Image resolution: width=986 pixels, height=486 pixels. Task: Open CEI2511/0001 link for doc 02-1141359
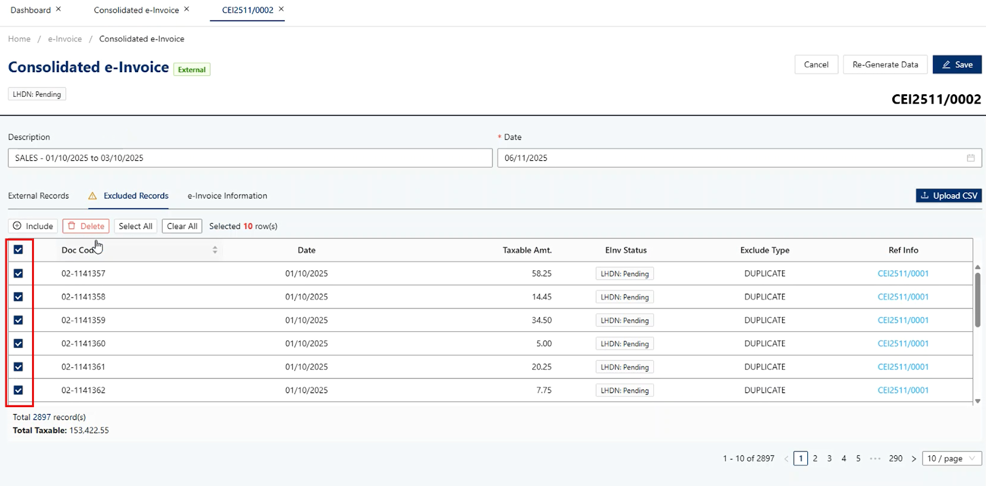point(903,320)
